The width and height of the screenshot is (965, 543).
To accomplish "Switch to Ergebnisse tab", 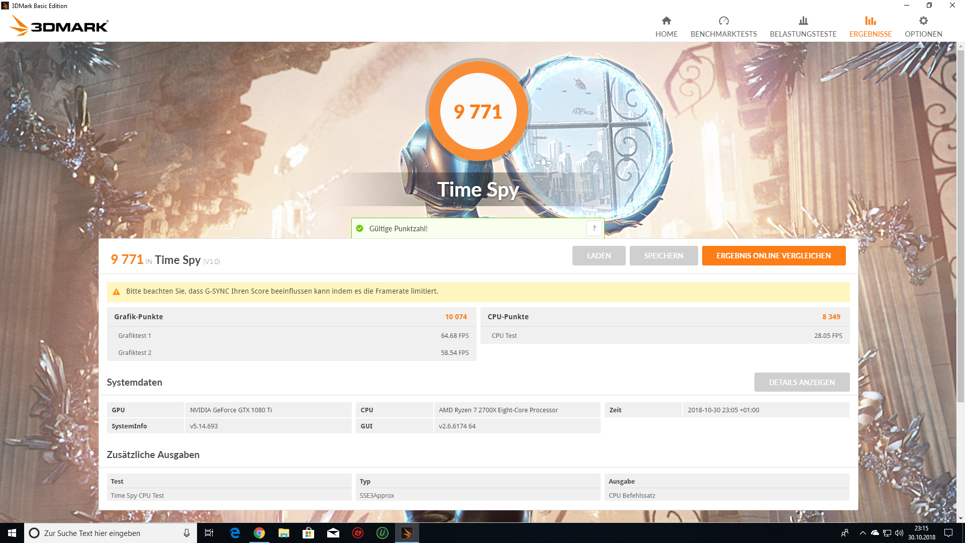I will coord(871,34).
